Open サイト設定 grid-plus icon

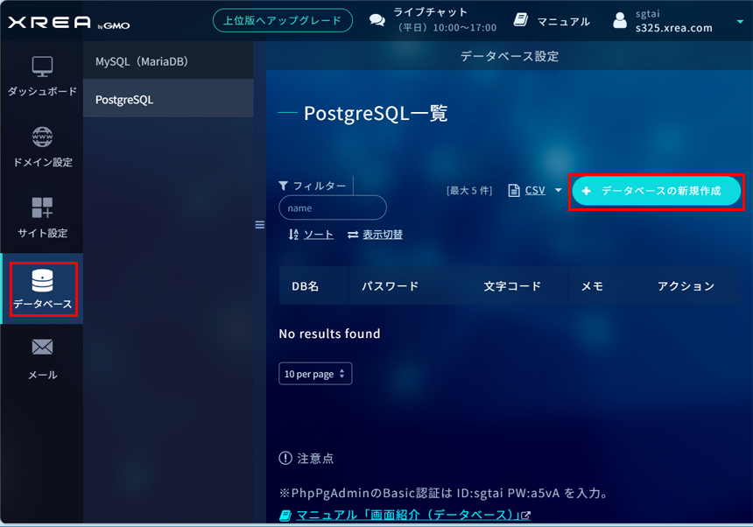click(42, 207)
